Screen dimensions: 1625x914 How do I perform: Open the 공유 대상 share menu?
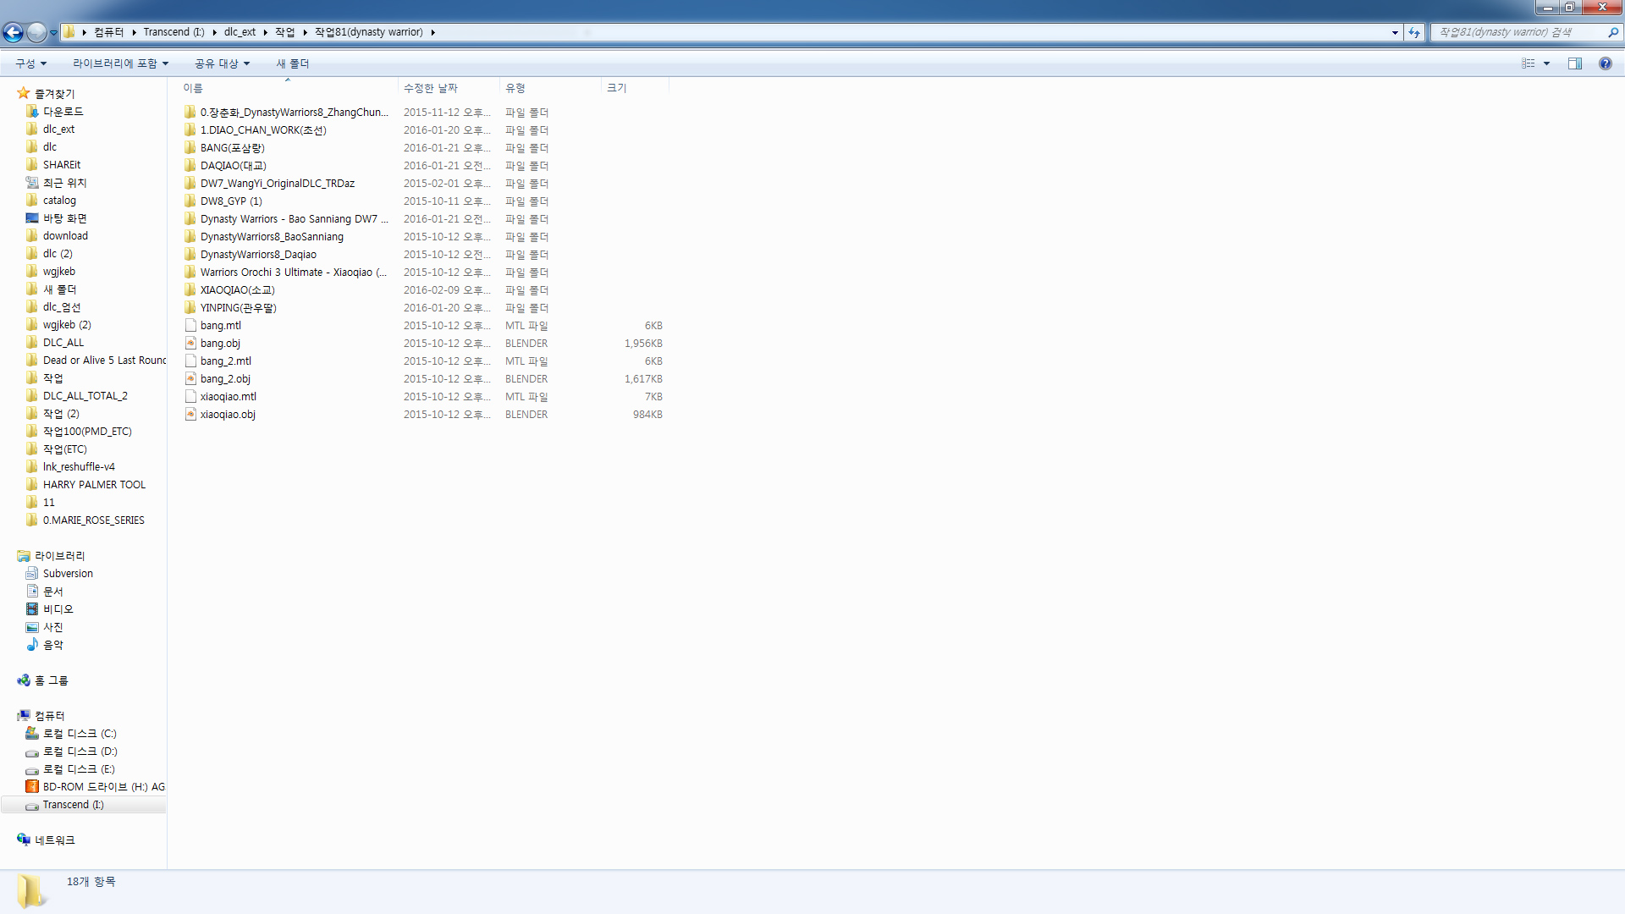(222, 63)
